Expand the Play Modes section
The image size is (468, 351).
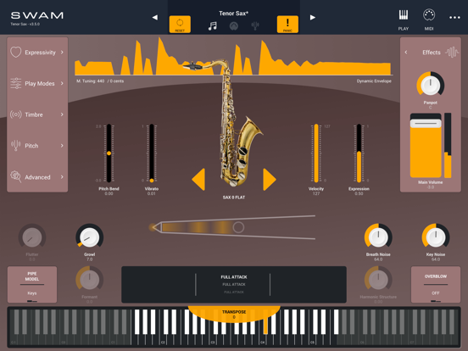tap(37, 83)
